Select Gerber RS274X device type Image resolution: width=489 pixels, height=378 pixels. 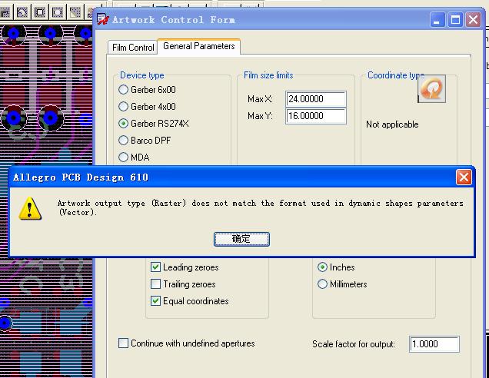point(124,124)
